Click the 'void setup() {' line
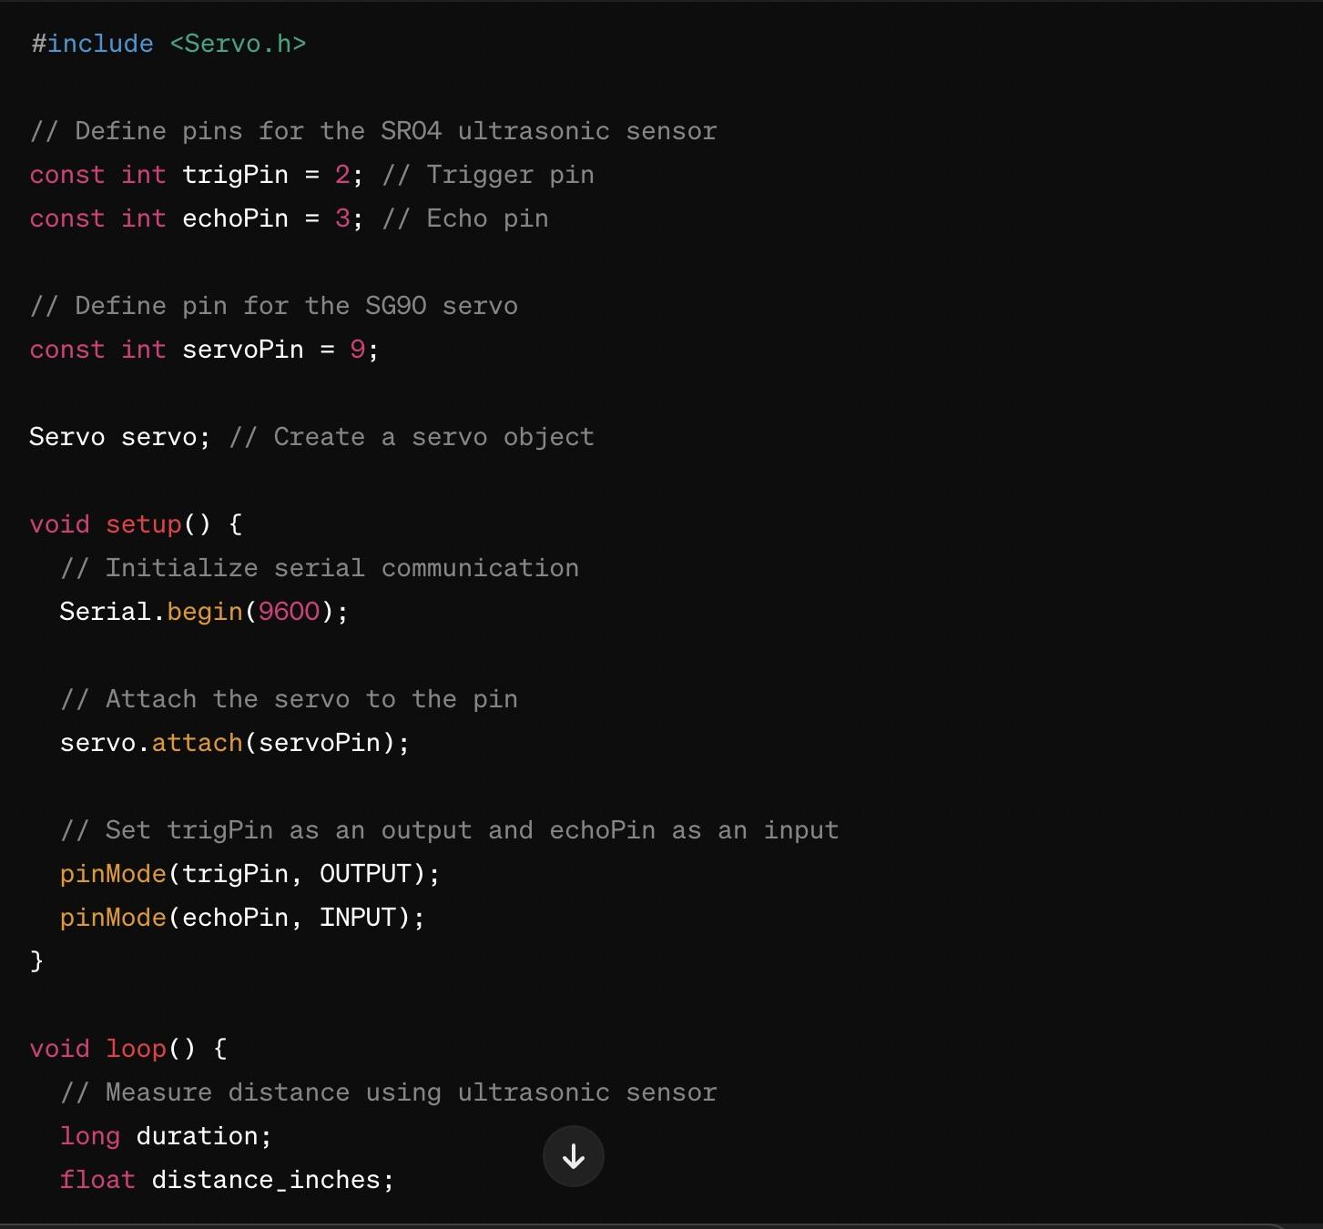The height and width of the screenshot is (1229, 1323). 136,524
